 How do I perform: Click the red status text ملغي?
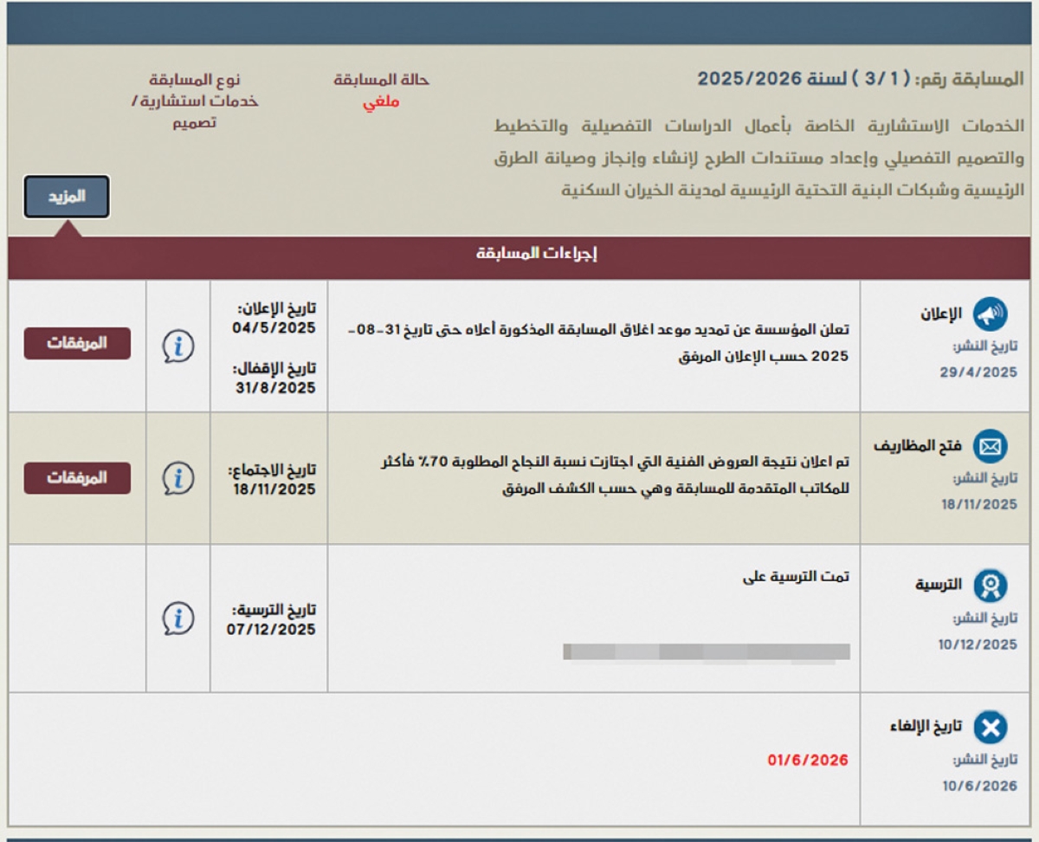click(x=381, y=101)
